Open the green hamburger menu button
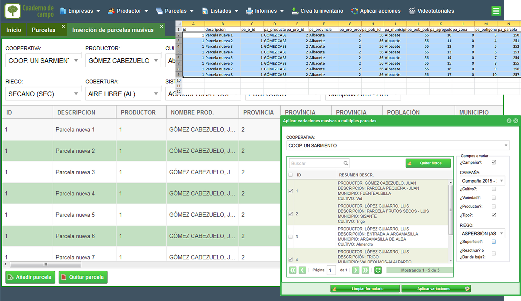 click(x=496, y=11)
